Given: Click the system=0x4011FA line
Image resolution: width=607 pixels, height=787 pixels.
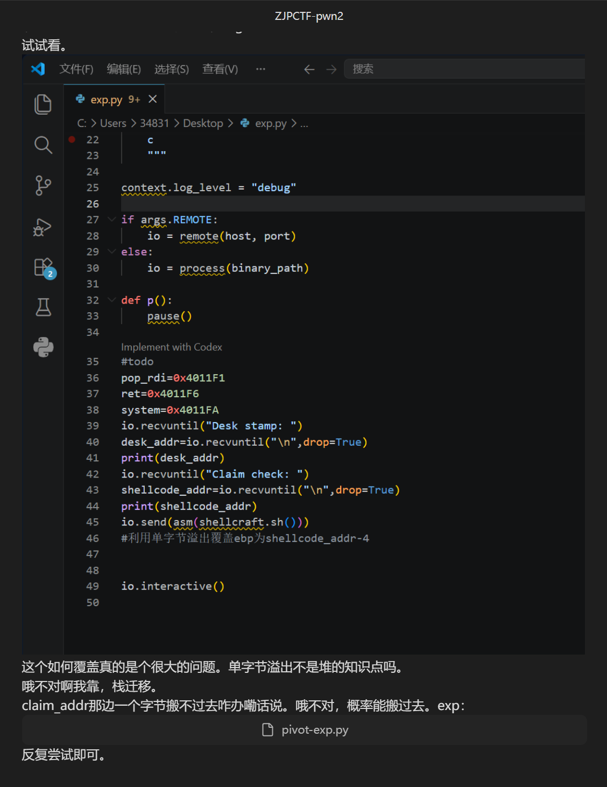Looking at the screenshot, I should click(x=170, y=410).
